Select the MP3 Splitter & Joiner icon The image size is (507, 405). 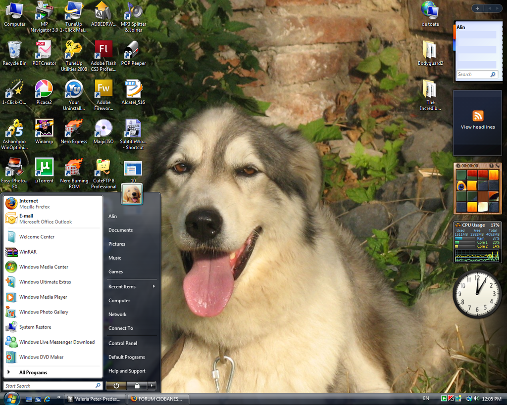133,17
